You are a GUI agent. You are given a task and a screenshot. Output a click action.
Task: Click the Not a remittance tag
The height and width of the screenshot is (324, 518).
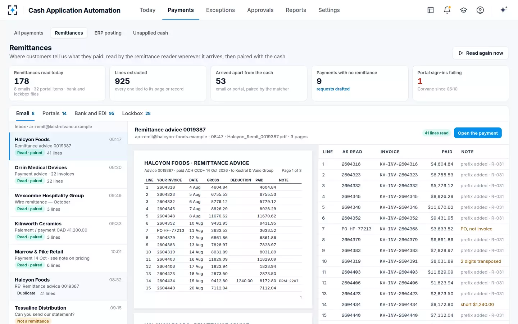pos(33,321)
